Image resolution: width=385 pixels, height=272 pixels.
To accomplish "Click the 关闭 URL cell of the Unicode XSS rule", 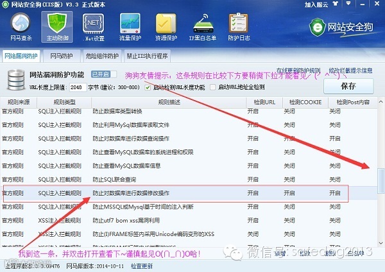I will 253,234.
